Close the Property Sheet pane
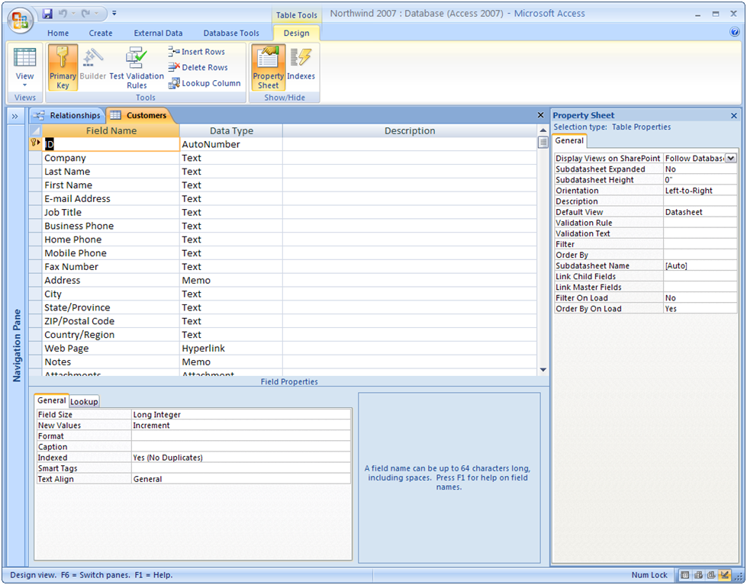The width and height of the screenshot is (747, 585). tap(734, 115)
